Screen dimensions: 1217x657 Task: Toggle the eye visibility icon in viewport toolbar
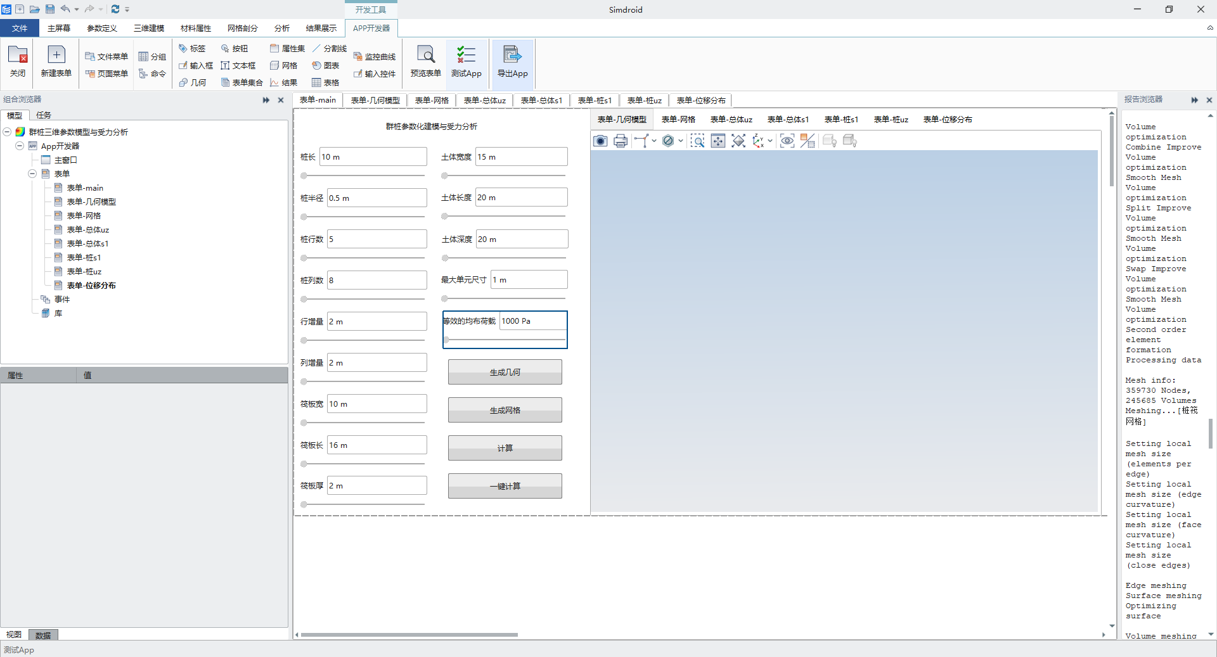click(x=787, y=141)
